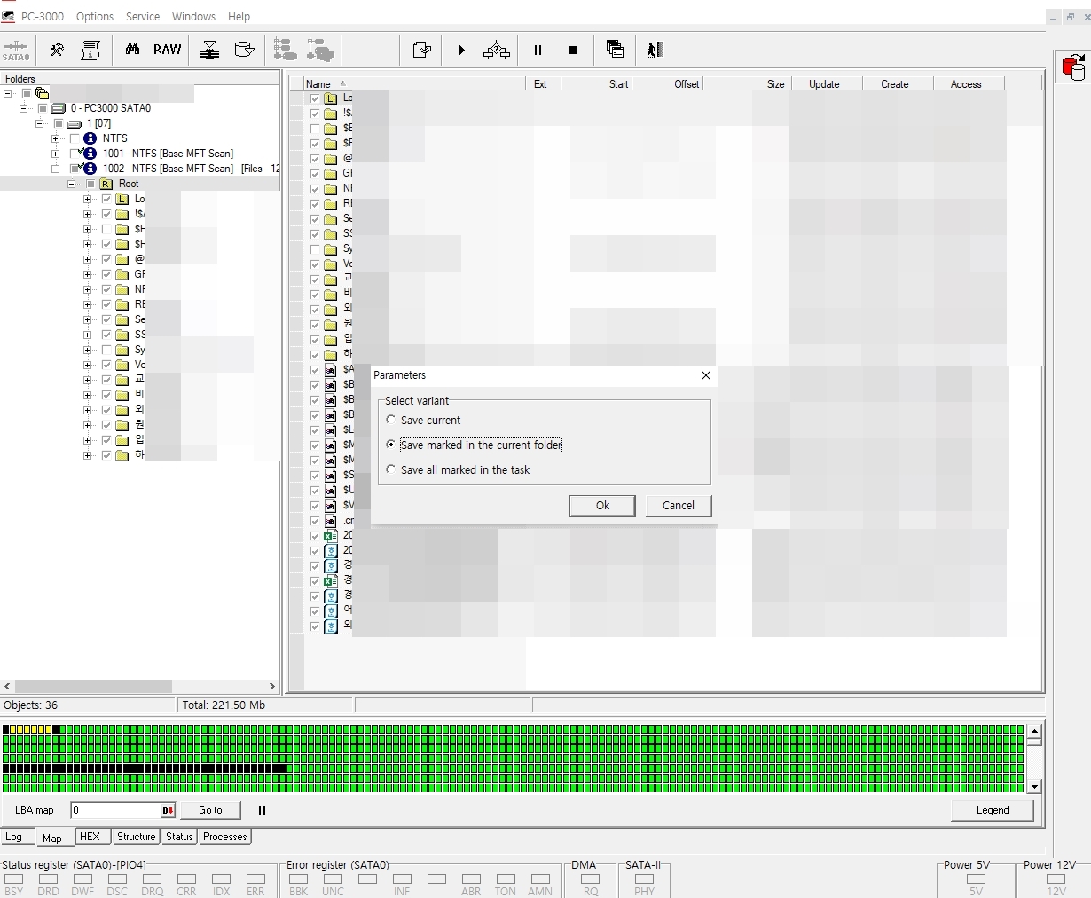Click the RAW recovery toolbar button
Screen dimensions: 1091x898
(167, 50)
